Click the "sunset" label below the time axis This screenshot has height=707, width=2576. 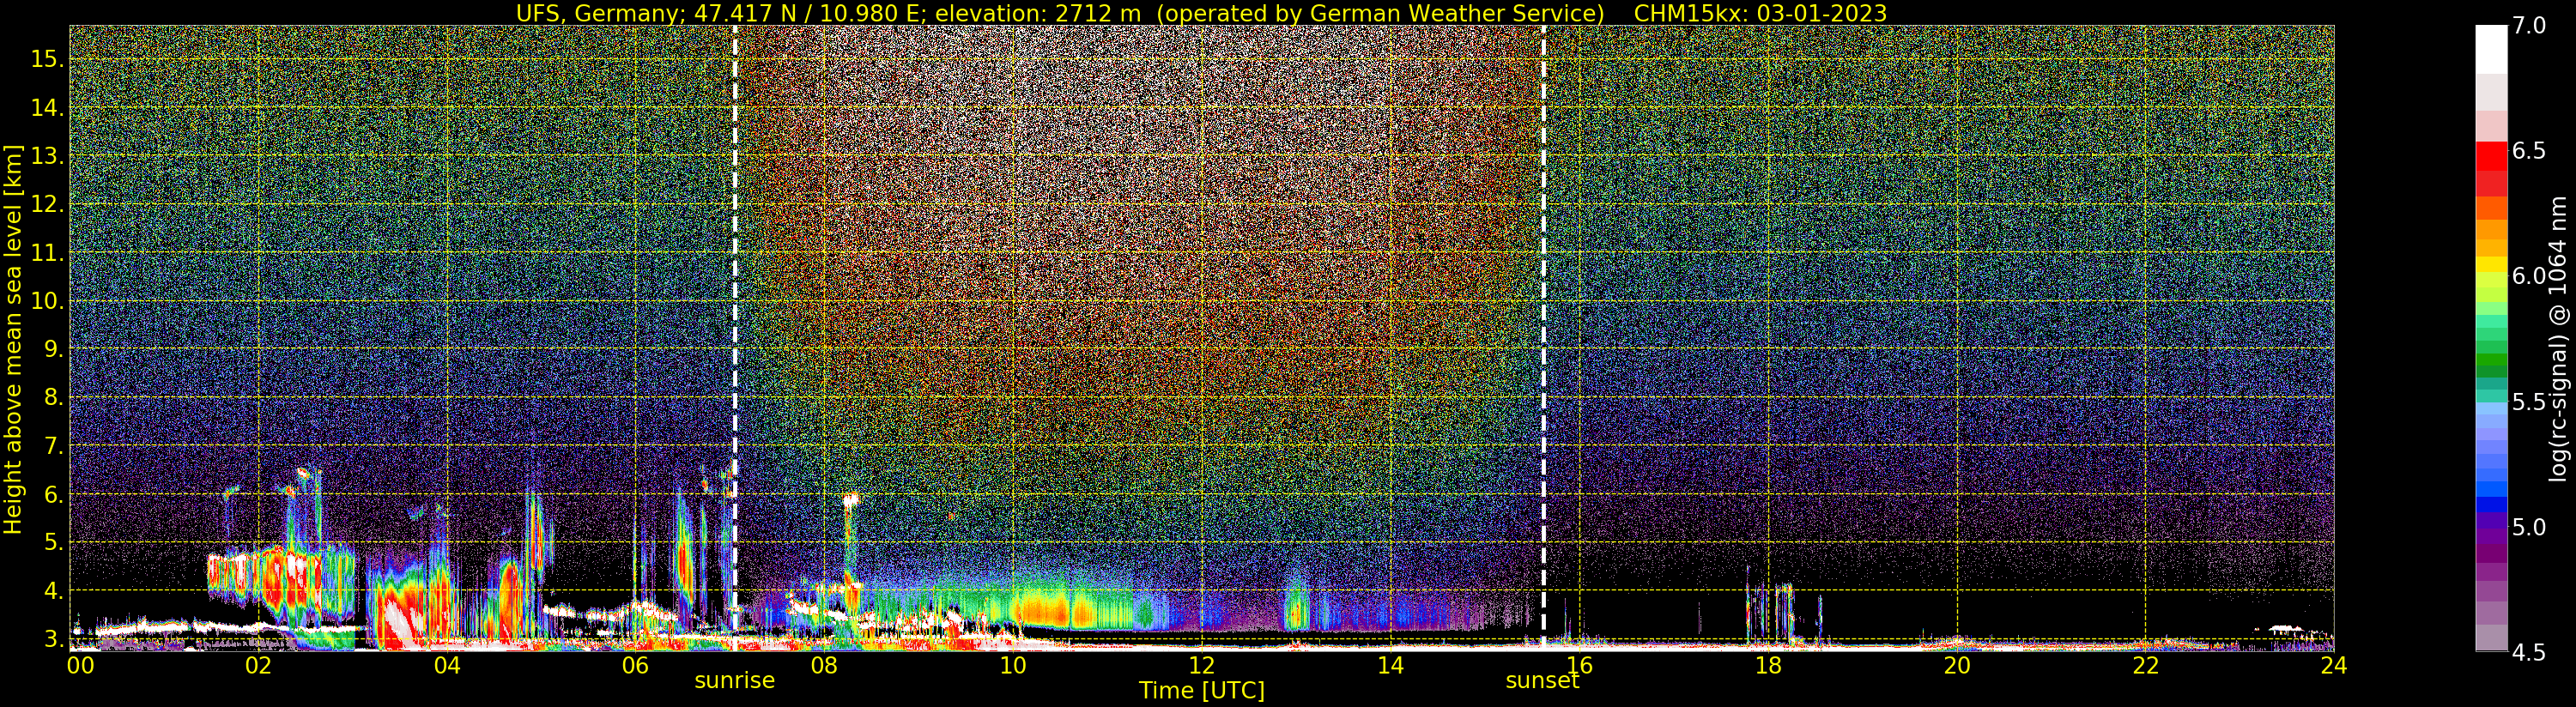tap(1542, 681)
